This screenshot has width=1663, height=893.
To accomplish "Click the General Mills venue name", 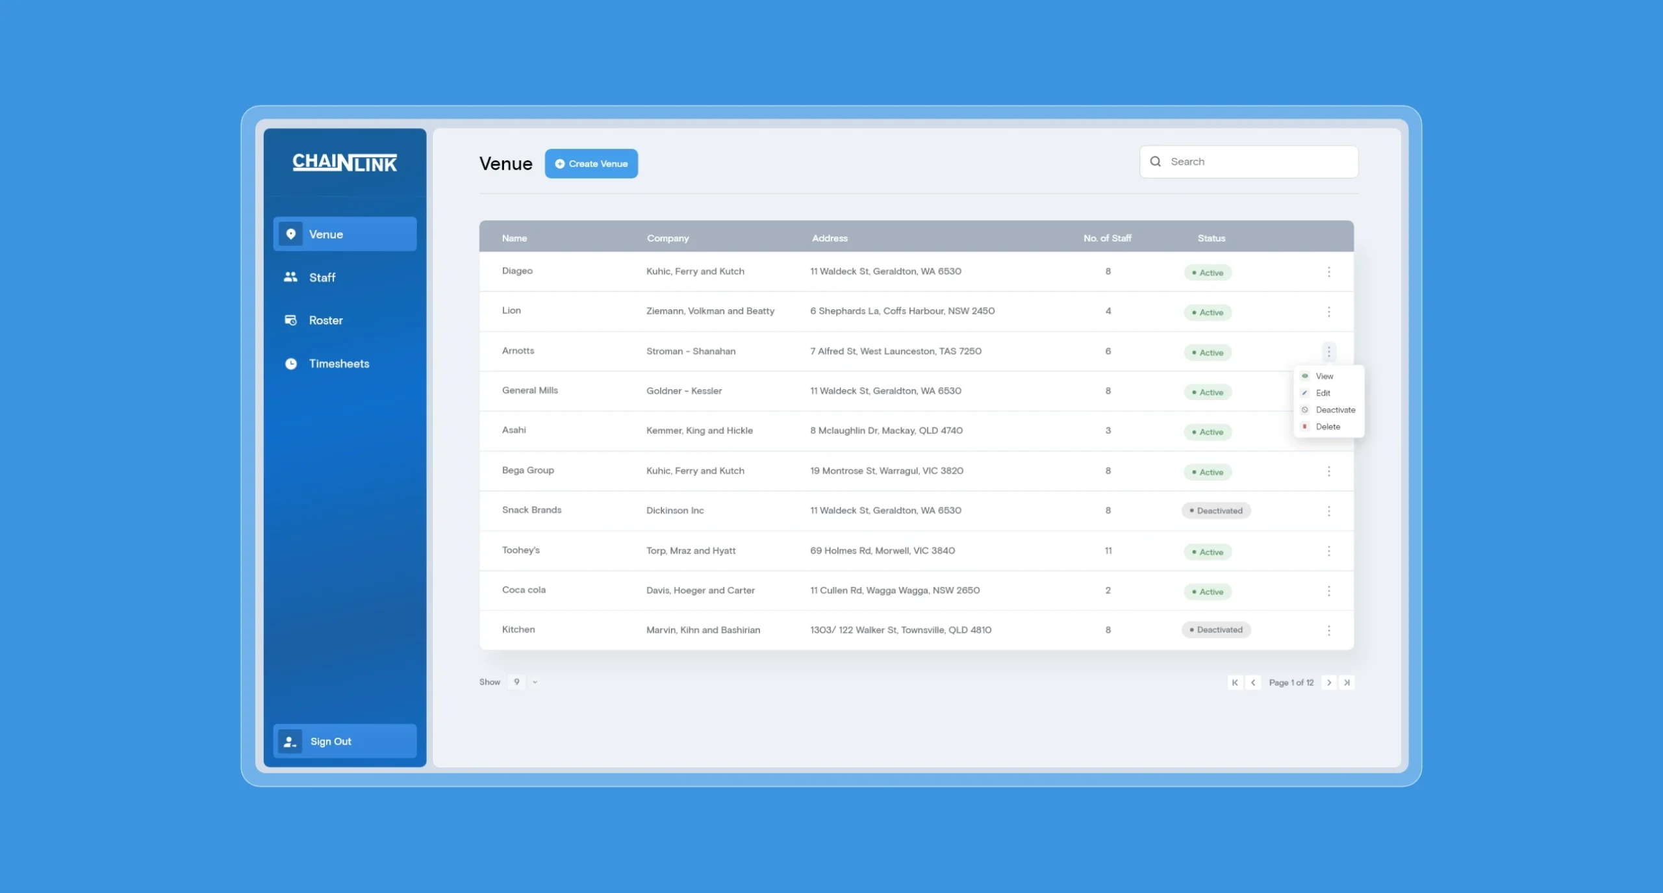I will pyautogui.click(x=530, y=390).
